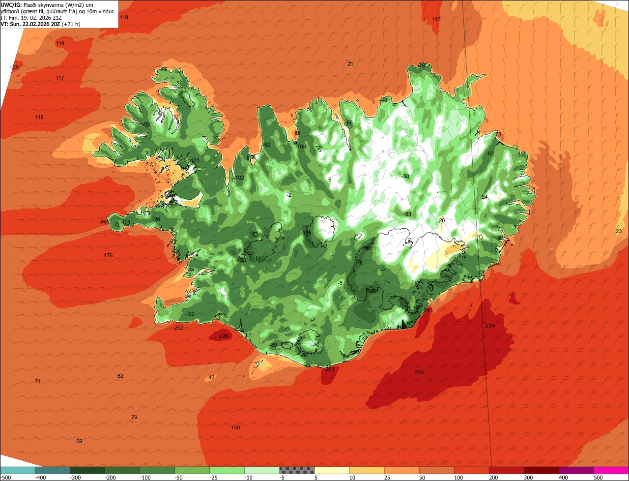Click the value 59 near the bottom left
This screenshot has height=481, width=629.
pyautogui.click(x=79, y=441)
